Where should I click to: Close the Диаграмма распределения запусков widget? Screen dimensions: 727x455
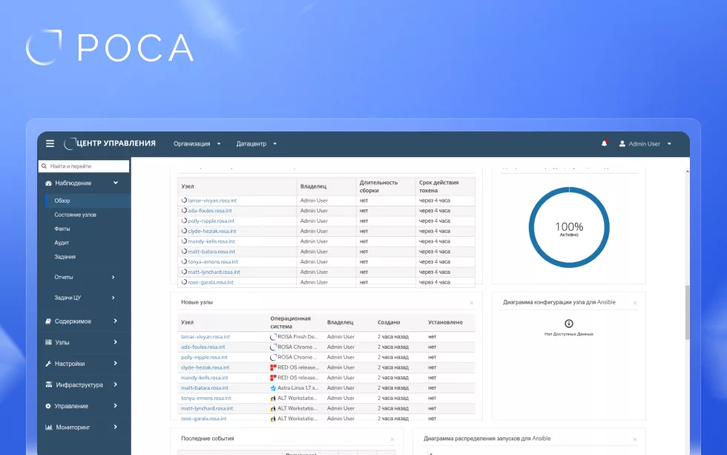click(635, 439)
